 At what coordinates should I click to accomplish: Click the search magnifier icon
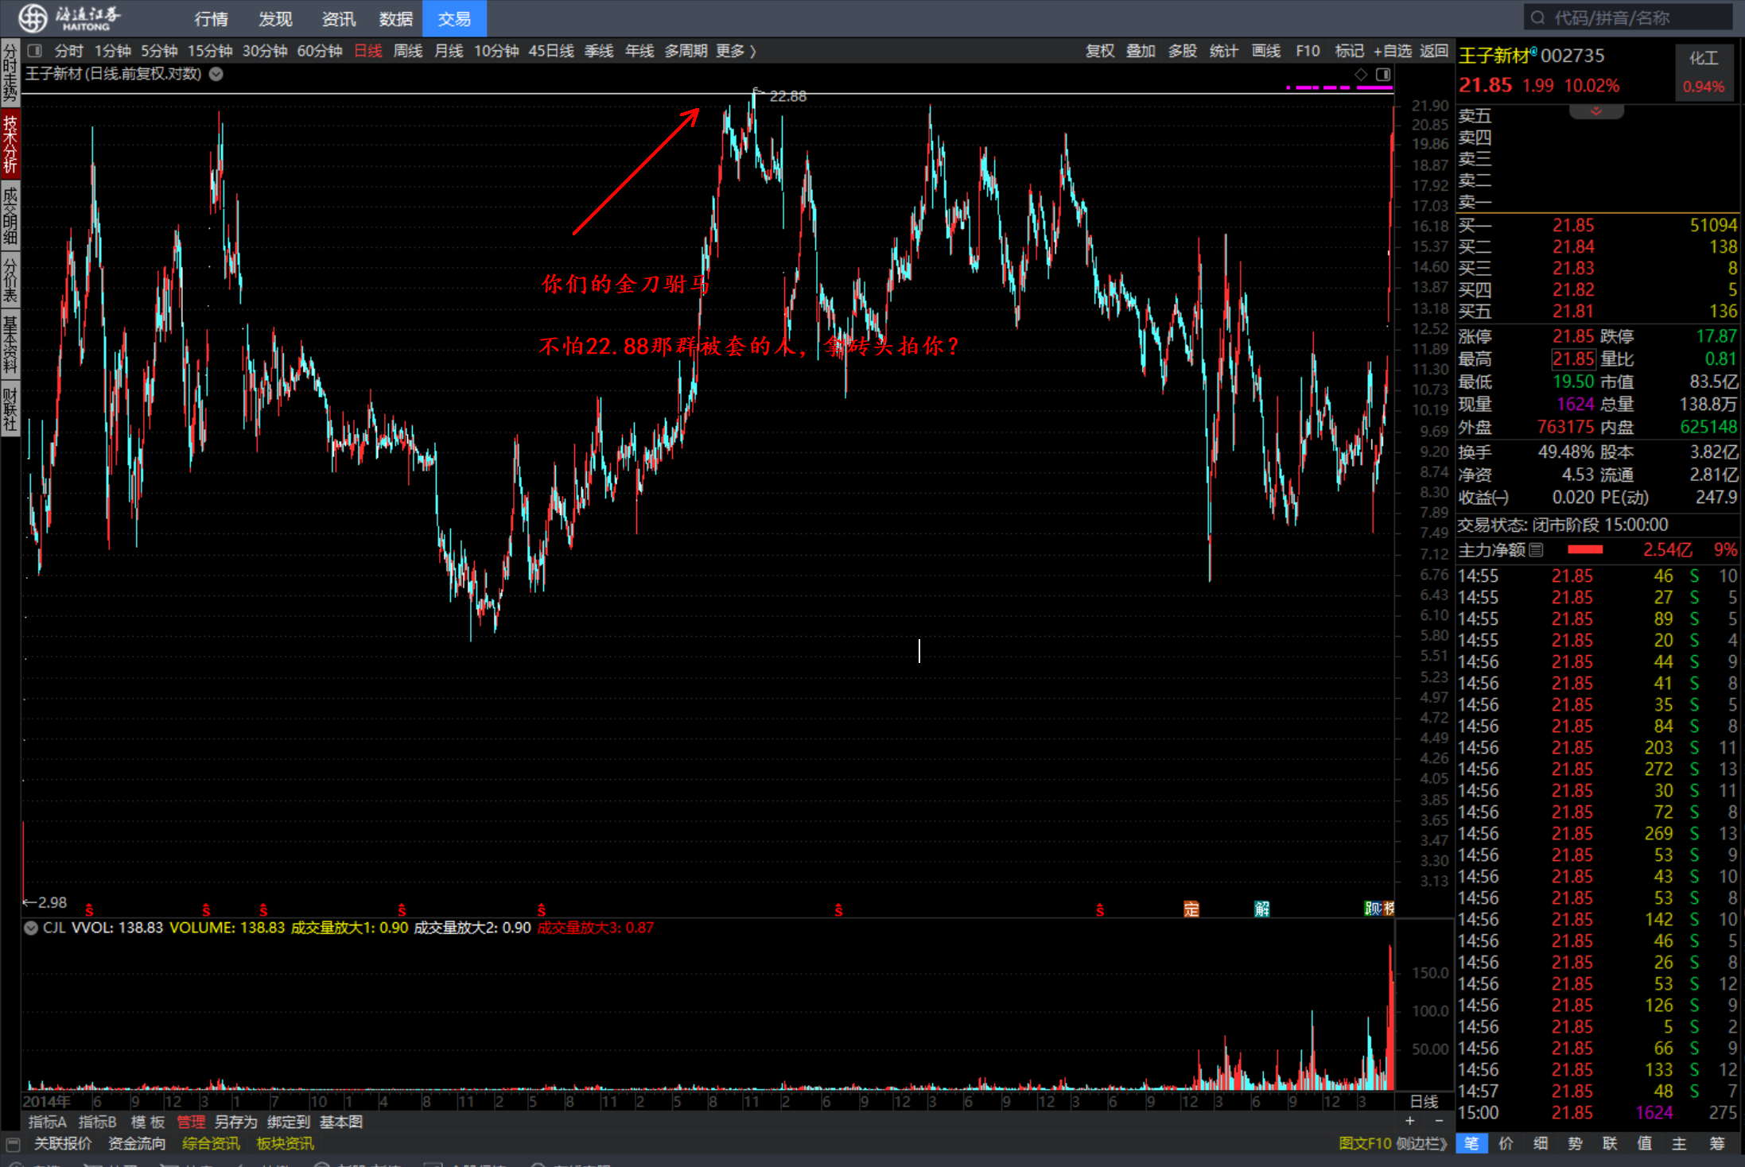tap(1537, 17)
